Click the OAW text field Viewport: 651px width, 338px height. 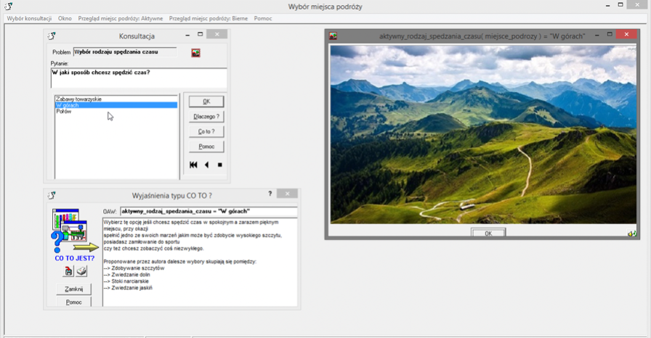click(x=209, y=211)
